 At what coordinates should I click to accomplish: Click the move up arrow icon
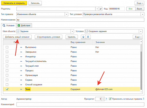click(83, 37)
